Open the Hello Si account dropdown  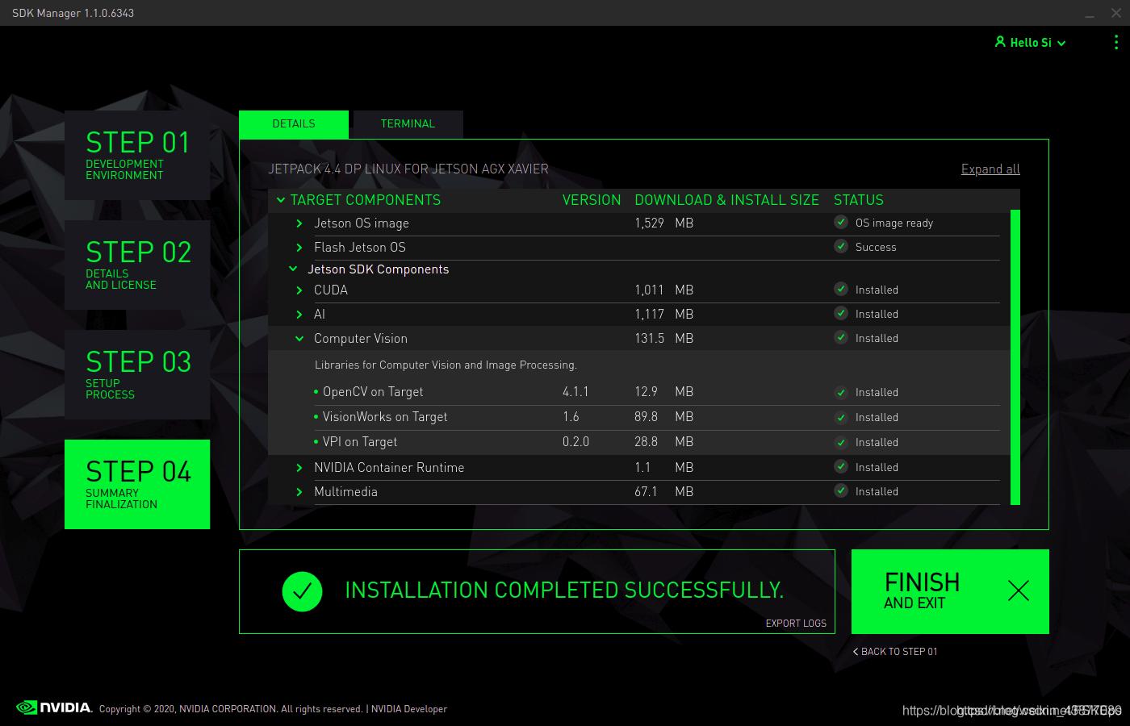tap(1030, 42)
